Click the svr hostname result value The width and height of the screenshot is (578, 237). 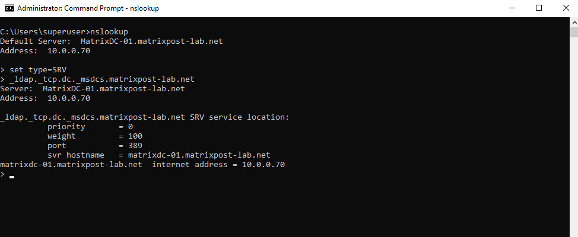199,155
